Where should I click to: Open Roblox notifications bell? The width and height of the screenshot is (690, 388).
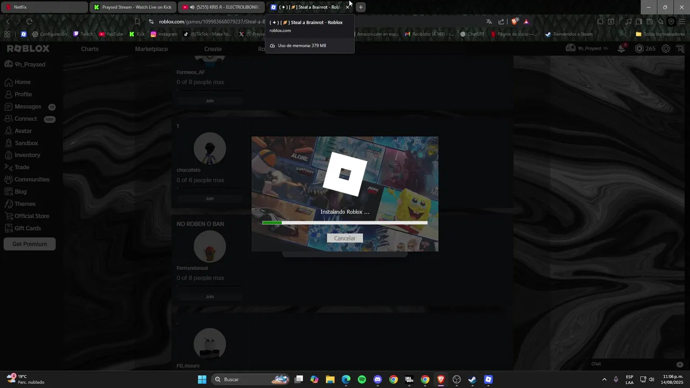[622, 48]
